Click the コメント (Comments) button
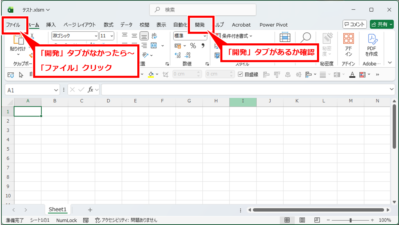This screenshot has width=399, height=225. [355, 25]
